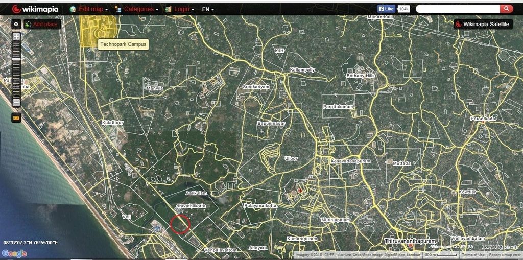Screen dimensions: 523x260
Task: Click the Report a map error link
Action: (x=505, y=255)
